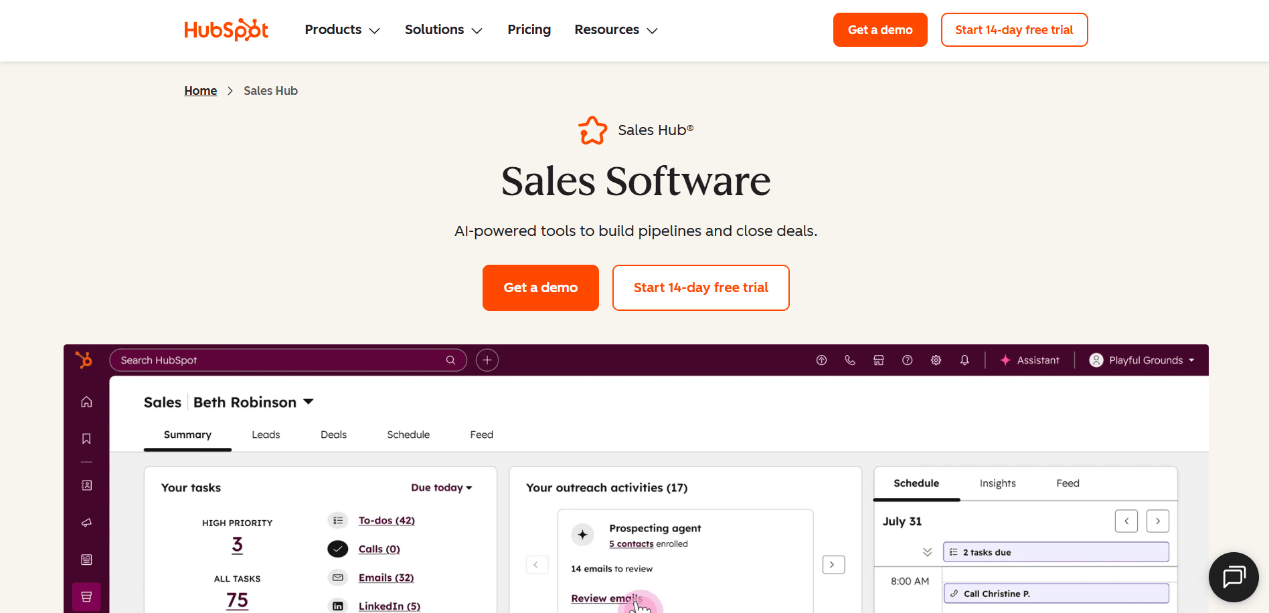
Task: Click the home icon in left sidebar
Action: 86,402
